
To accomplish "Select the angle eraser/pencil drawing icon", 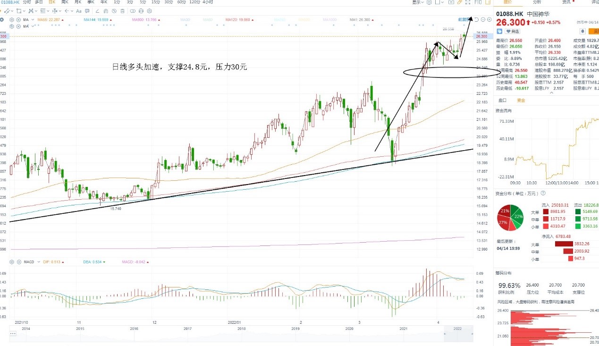I will [x=97, y=11].
